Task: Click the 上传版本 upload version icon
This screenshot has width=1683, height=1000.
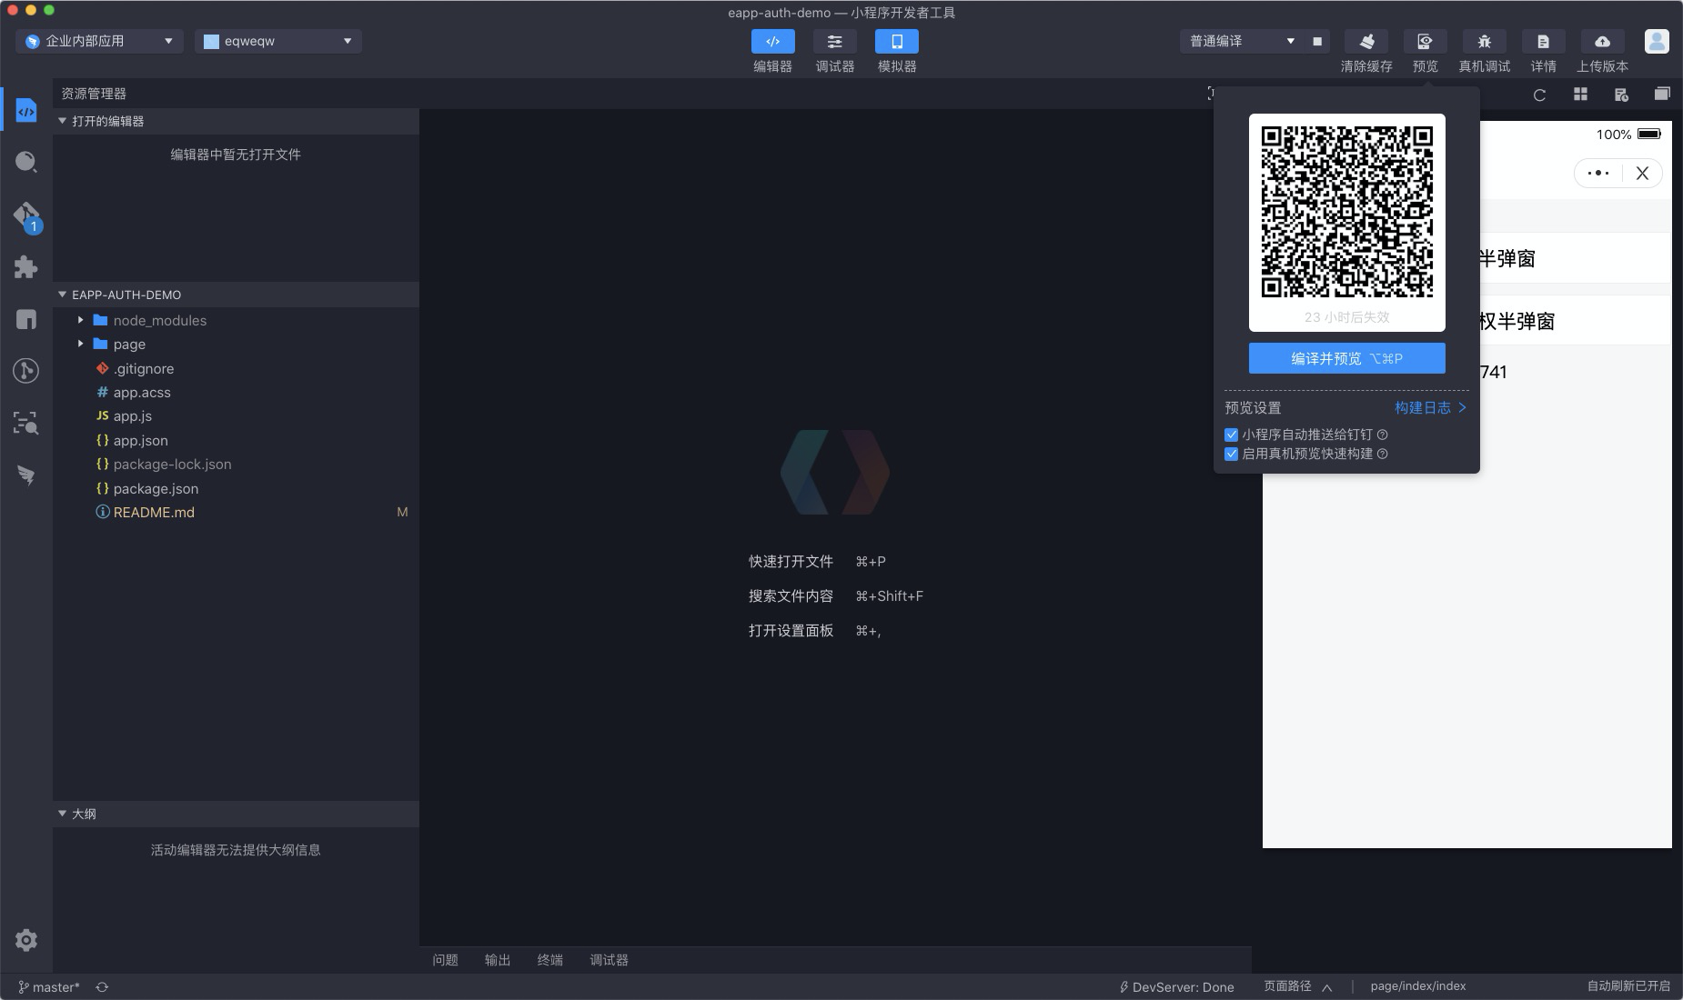Action: (1601, 41)
